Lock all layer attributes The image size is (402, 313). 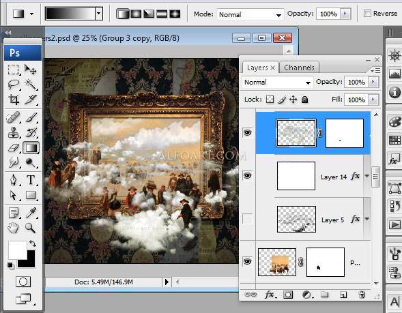[304, 100]
